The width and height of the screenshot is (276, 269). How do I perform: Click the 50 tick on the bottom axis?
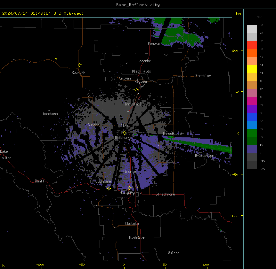165,265
